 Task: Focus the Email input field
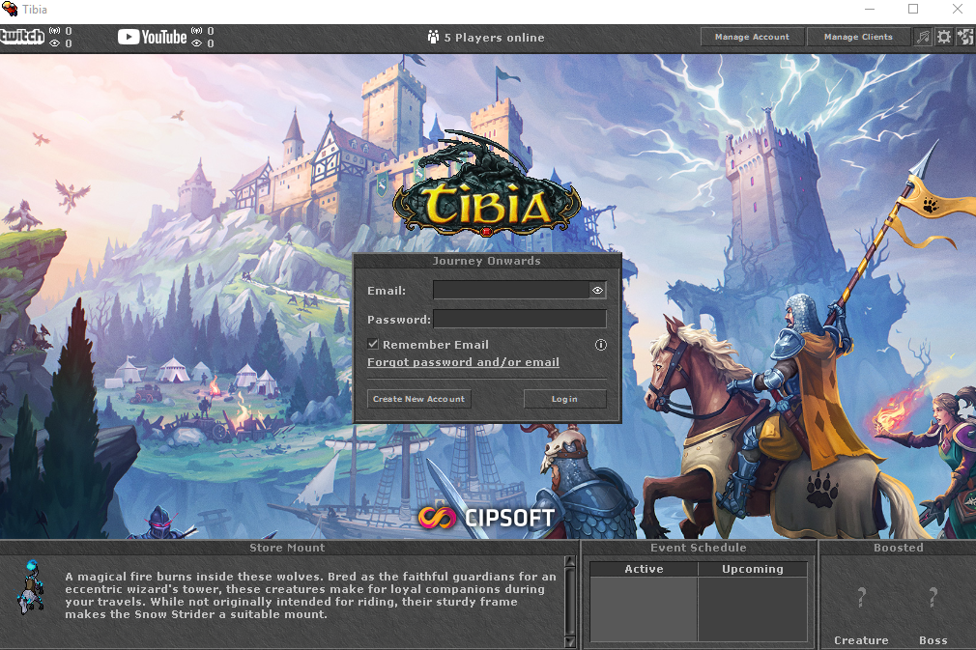(x=511, y=290)
